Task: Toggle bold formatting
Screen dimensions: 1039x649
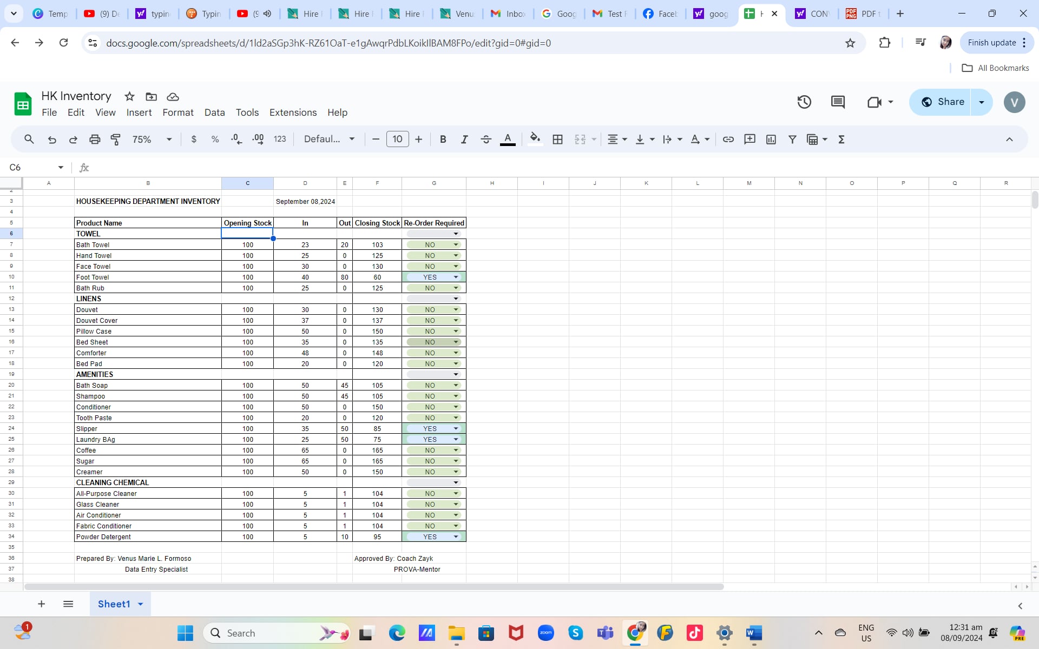Action: click(443, 140)
